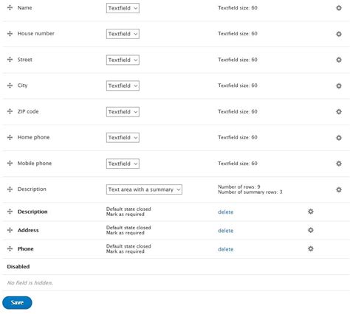Click delete link for Address group
The image size is (350, 314).
pyautogui.click(x=225, y=231)
